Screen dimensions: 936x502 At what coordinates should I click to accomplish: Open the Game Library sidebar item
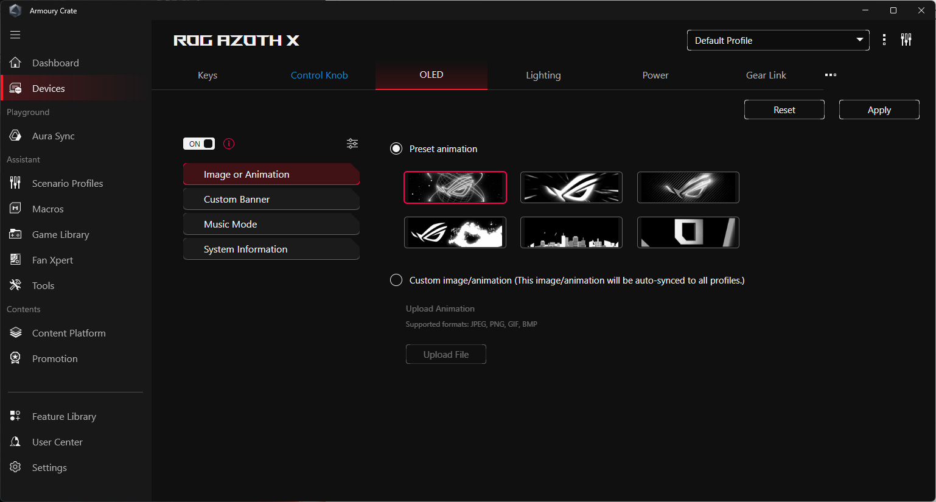60,234
